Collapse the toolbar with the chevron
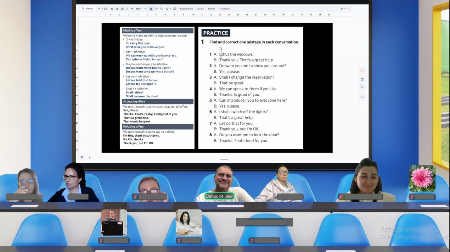The image size is (450, 252). 349,9
